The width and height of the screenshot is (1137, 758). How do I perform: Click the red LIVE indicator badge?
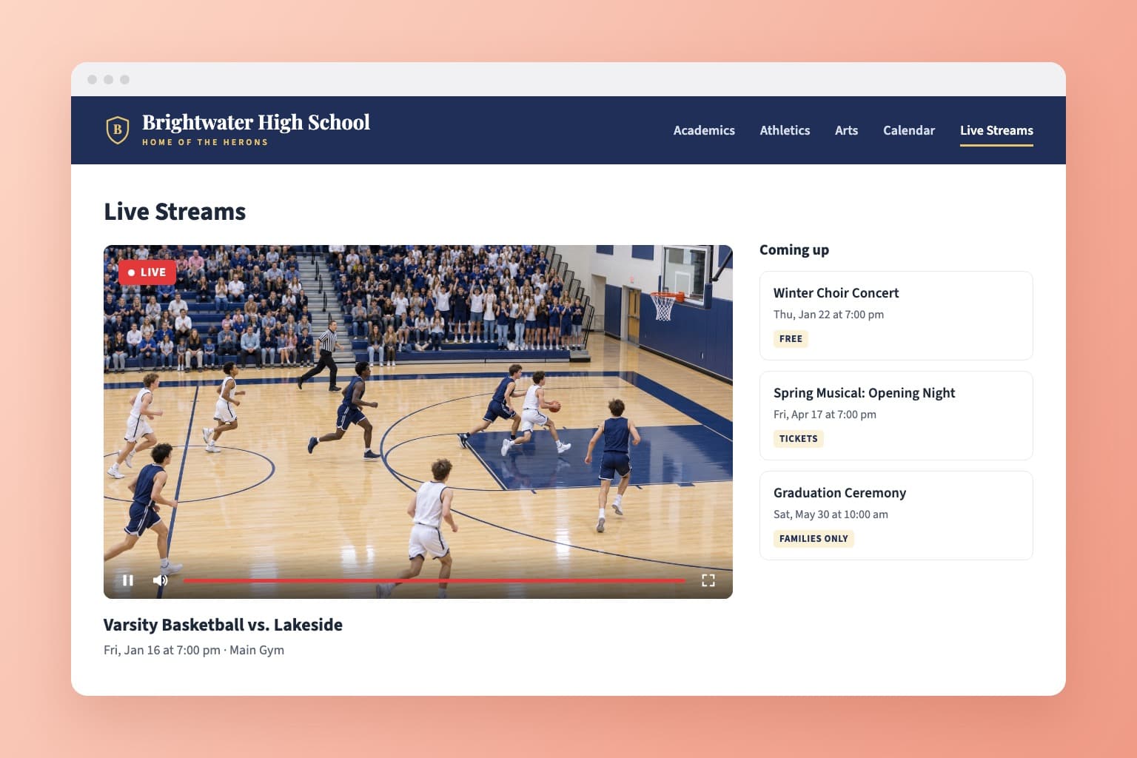click(147, 272)
